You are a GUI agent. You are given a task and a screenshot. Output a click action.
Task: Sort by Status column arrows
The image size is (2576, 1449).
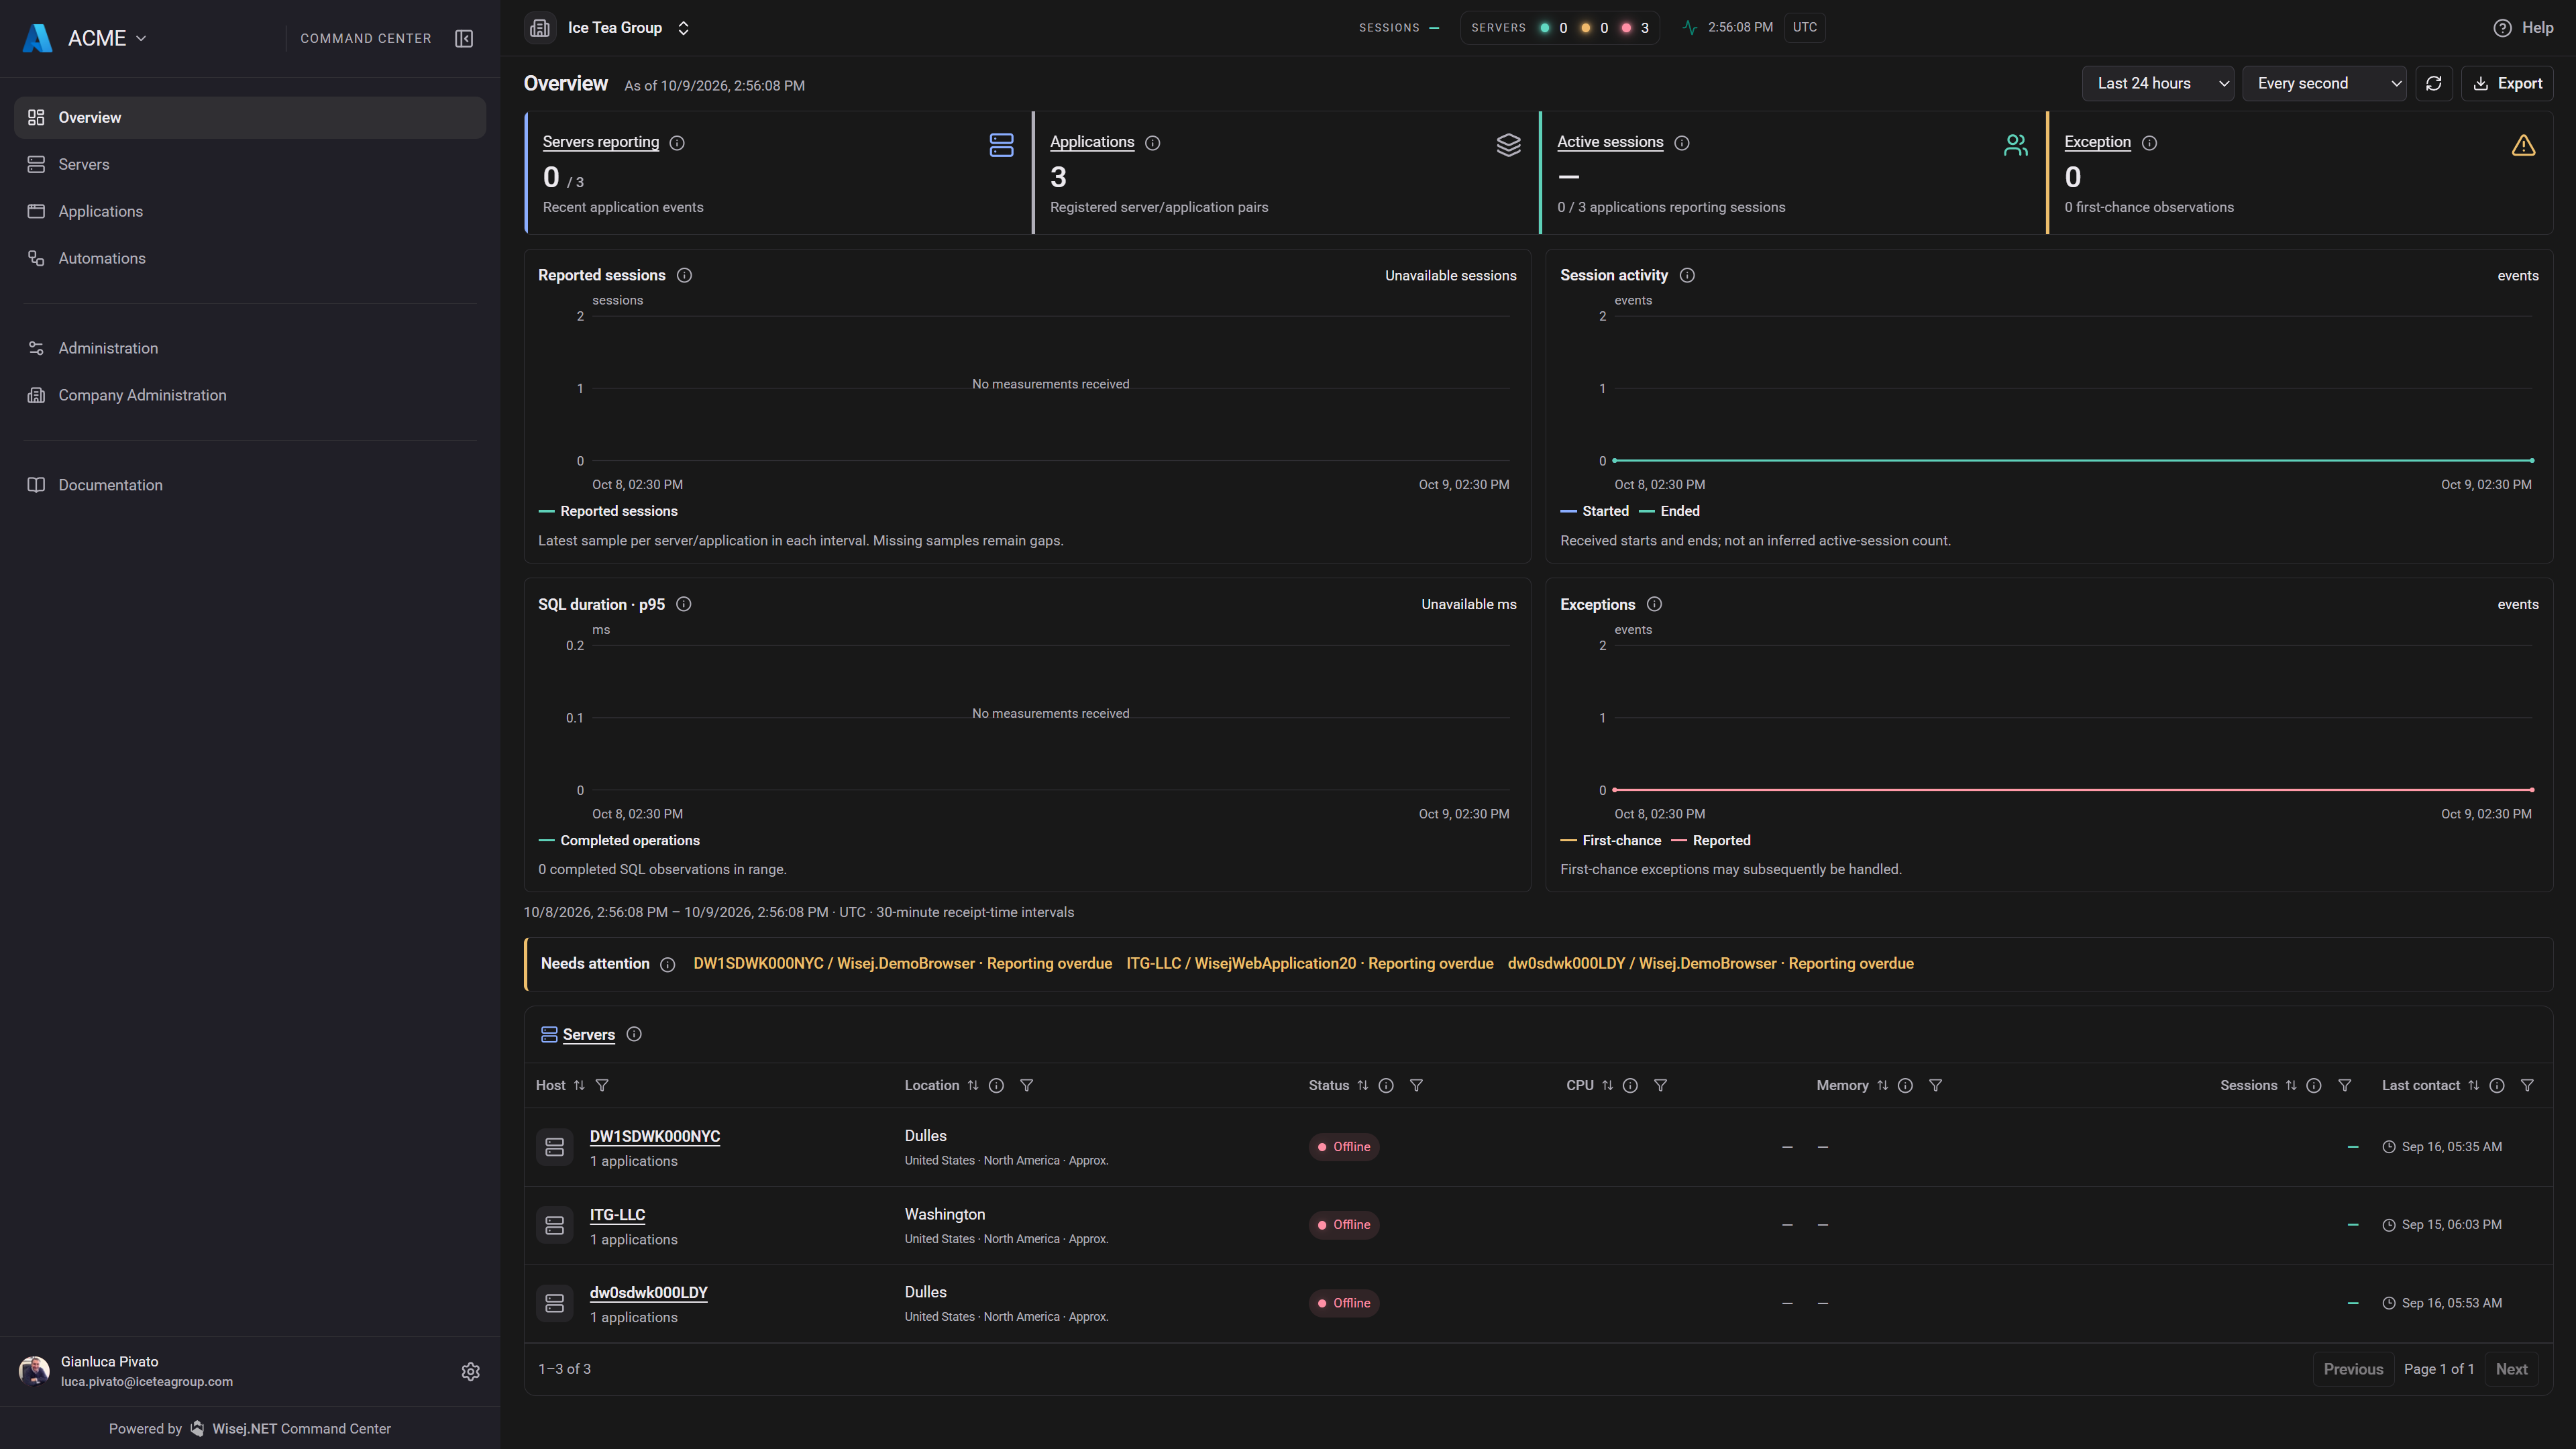click(x=1362, y=1085)
